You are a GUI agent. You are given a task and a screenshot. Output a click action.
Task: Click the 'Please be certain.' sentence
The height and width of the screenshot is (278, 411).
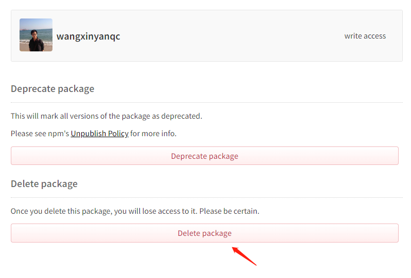229,211
